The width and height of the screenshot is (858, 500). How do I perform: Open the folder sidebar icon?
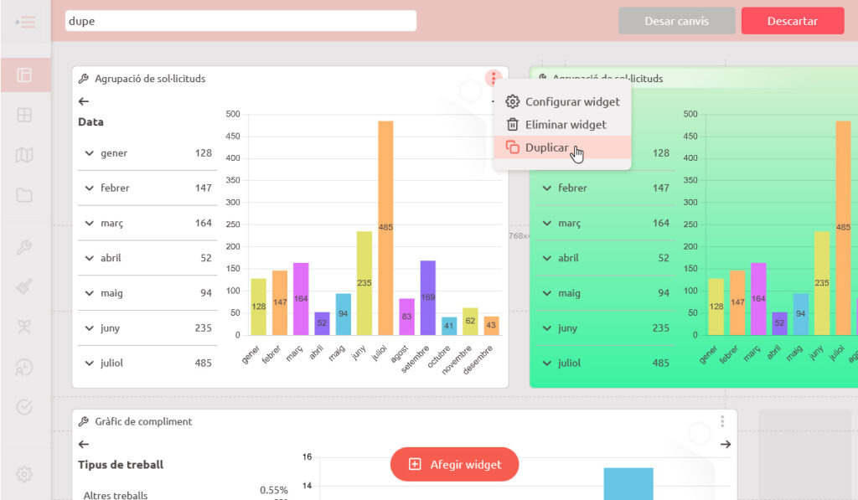click(24, 195)
